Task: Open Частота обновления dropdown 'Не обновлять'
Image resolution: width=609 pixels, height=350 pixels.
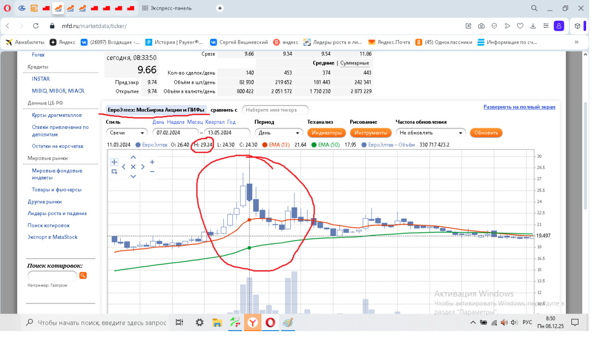Action: point(431,133)
